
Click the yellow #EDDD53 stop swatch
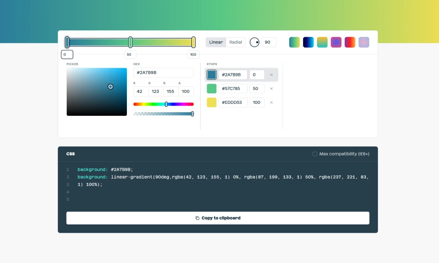211,102
